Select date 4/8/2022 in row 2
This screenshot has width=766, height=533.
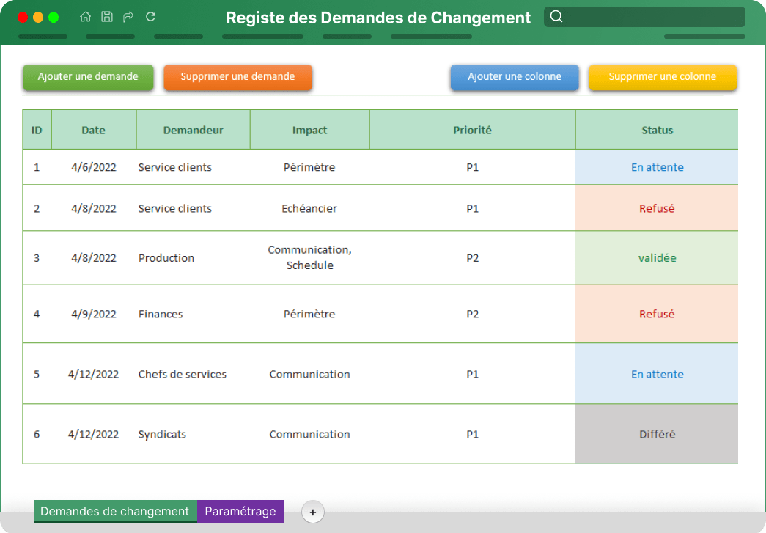(94, 208)
